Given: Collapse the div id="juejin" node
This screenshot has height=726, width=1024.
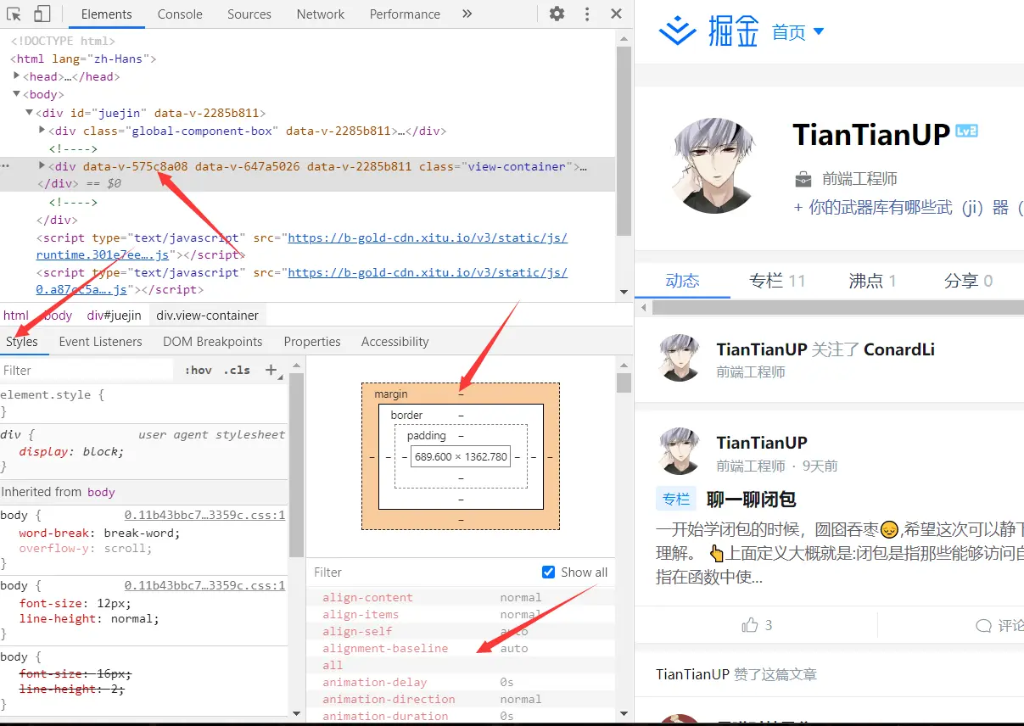Looking at the screenshot, I should coord(30,112).
